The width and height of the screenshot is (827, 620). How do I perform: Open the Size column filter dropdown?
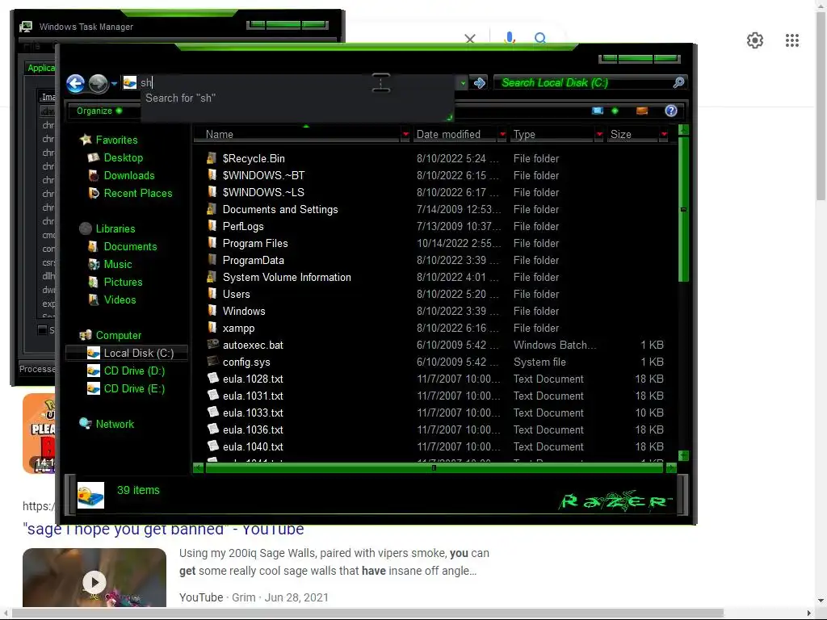click(x=664, y=135)
